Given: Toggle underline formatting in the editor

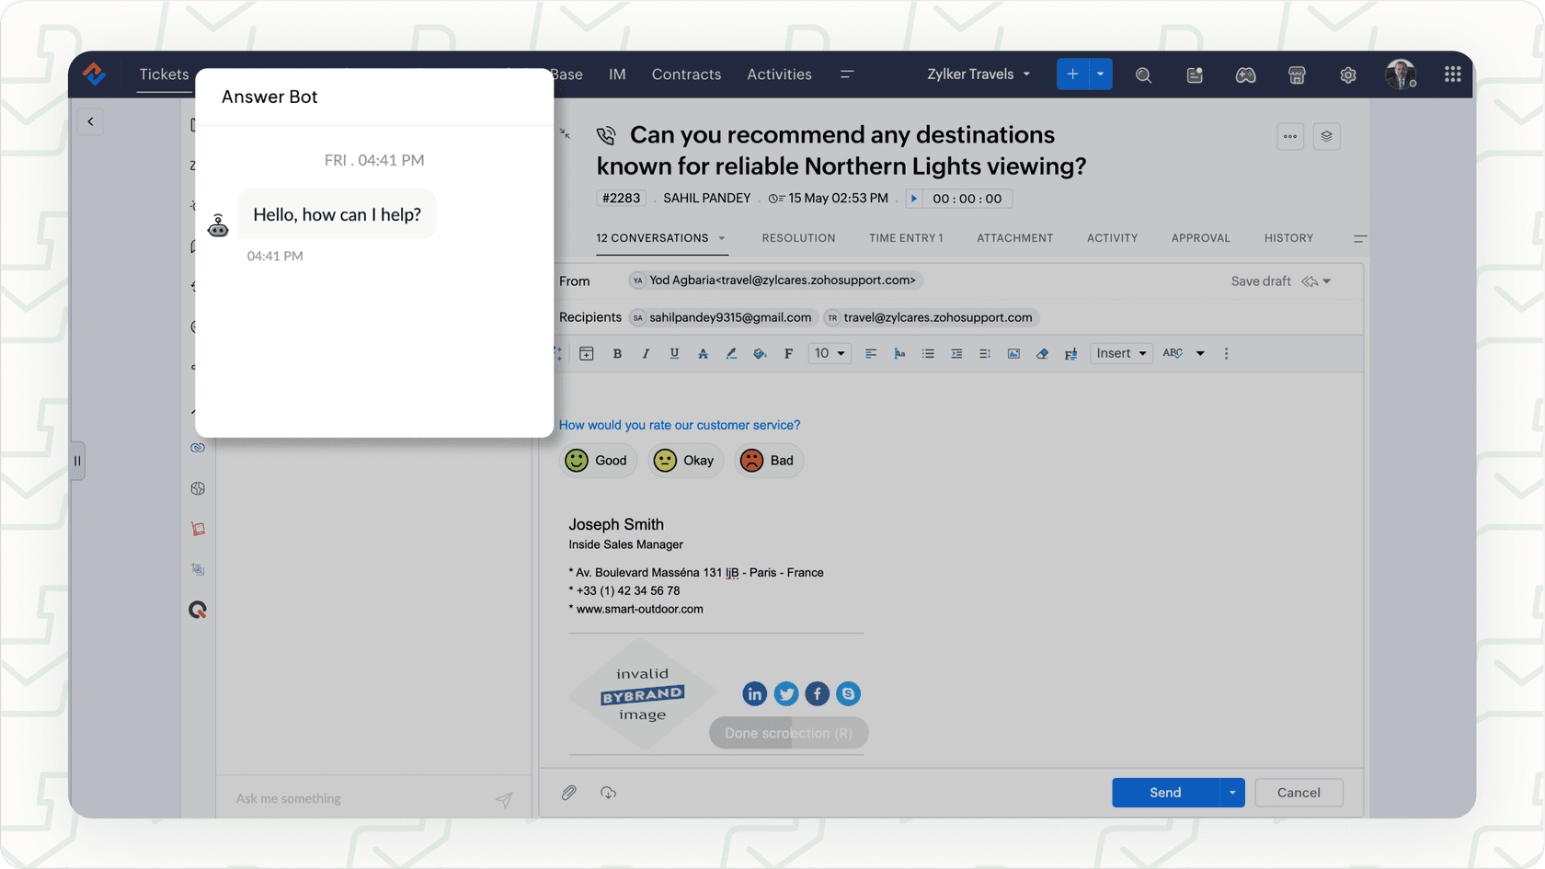Looking at the screenshot, I should point(674,353).
